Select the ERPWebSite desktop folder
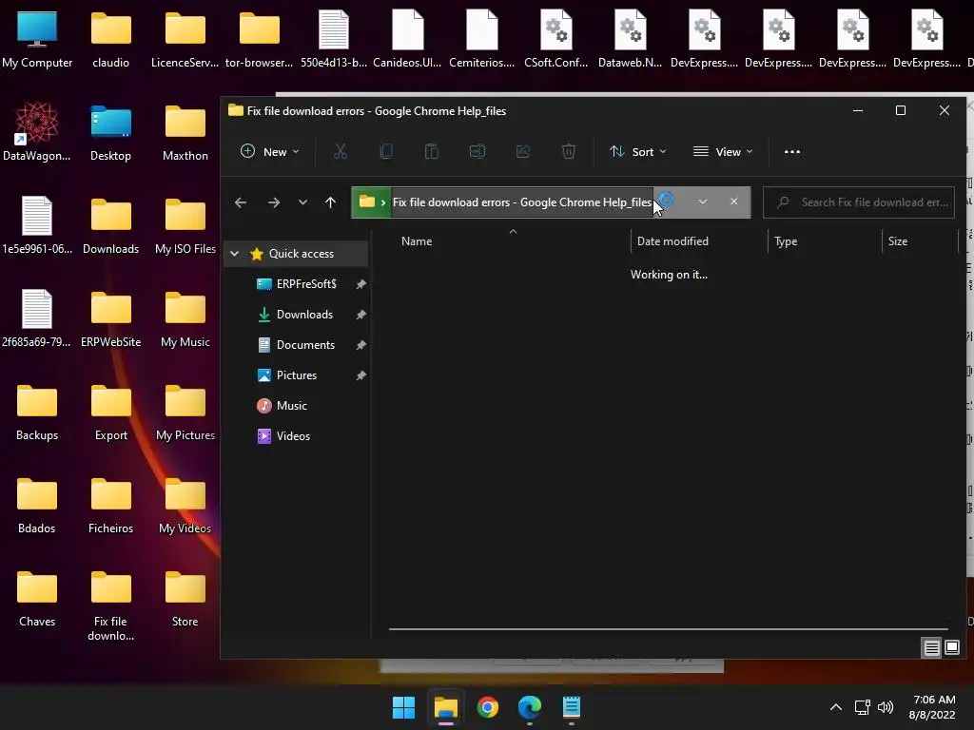This screenshot has height=730, width=974. pyautogui.click(x=110, y=318)
